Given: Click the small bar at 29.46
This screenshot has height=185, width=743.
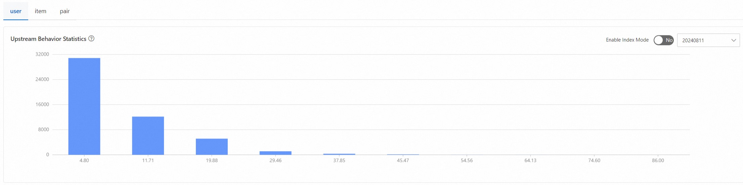Looking at the screenshot, I should [x=275, y=153].
